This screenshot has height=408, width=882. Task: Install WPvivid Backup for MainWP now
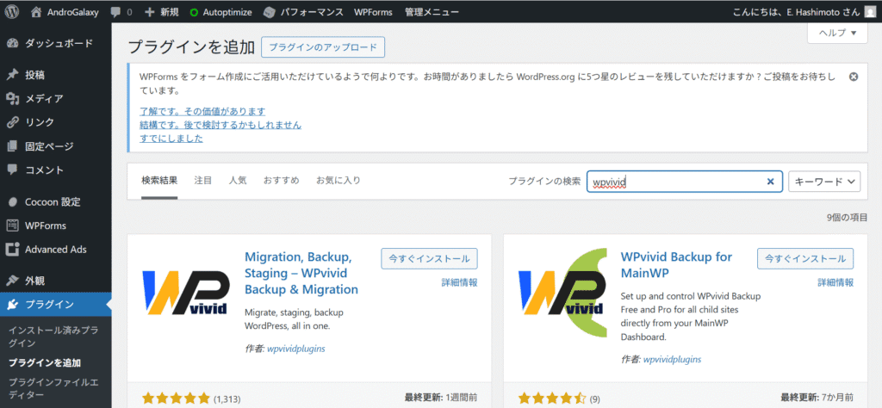[805, 258]
